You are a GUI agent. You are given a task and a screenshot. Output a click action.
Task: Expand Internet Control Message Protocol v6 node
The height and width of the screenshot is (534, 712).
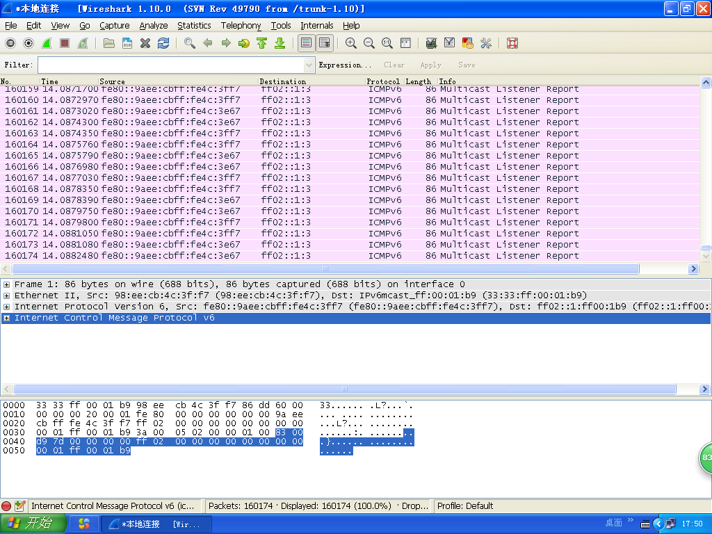pos(6,318)
